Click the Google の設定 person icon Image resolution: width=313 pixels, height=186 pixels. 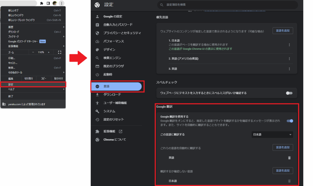(97, 17)
